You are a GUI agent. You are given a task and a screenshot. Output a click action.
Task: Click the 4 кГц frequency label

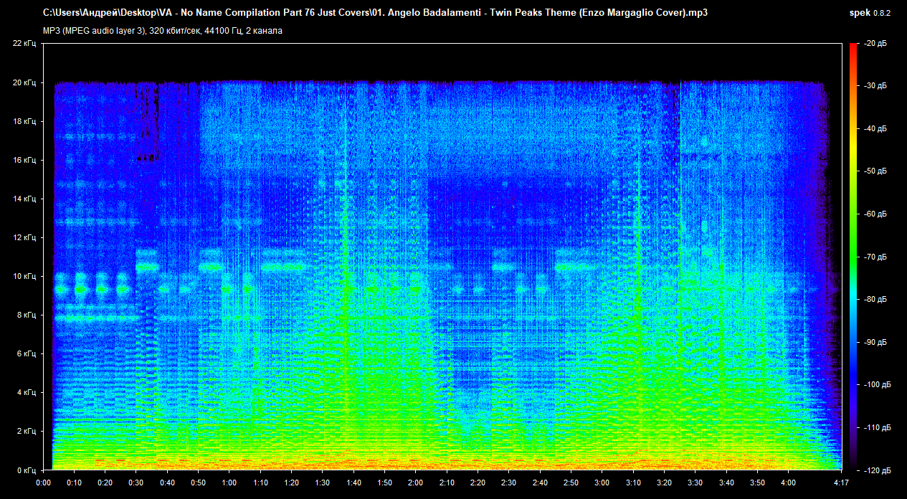(x=27, y=392)
